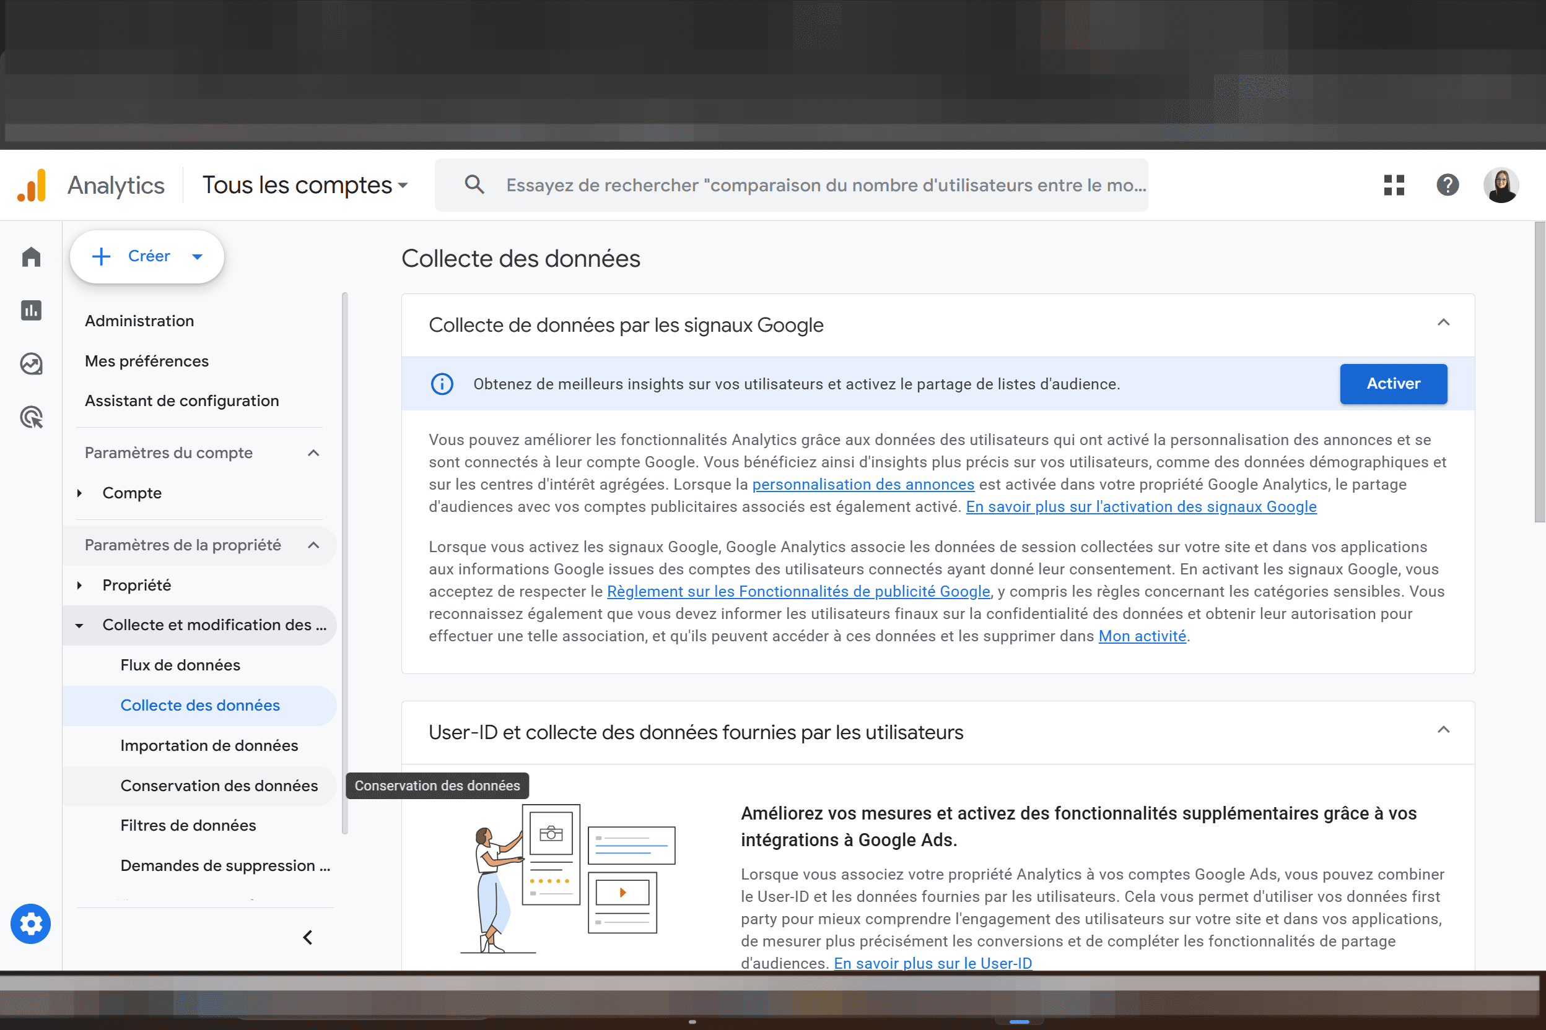
Task: Click the Analytics product name text
Action: 116,185
